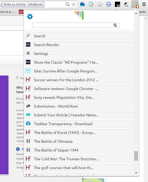This screenshot has width=148, height=182.
Task: Click the H favicon beside Soccer venues entry
Action: (x=28, y=80)
